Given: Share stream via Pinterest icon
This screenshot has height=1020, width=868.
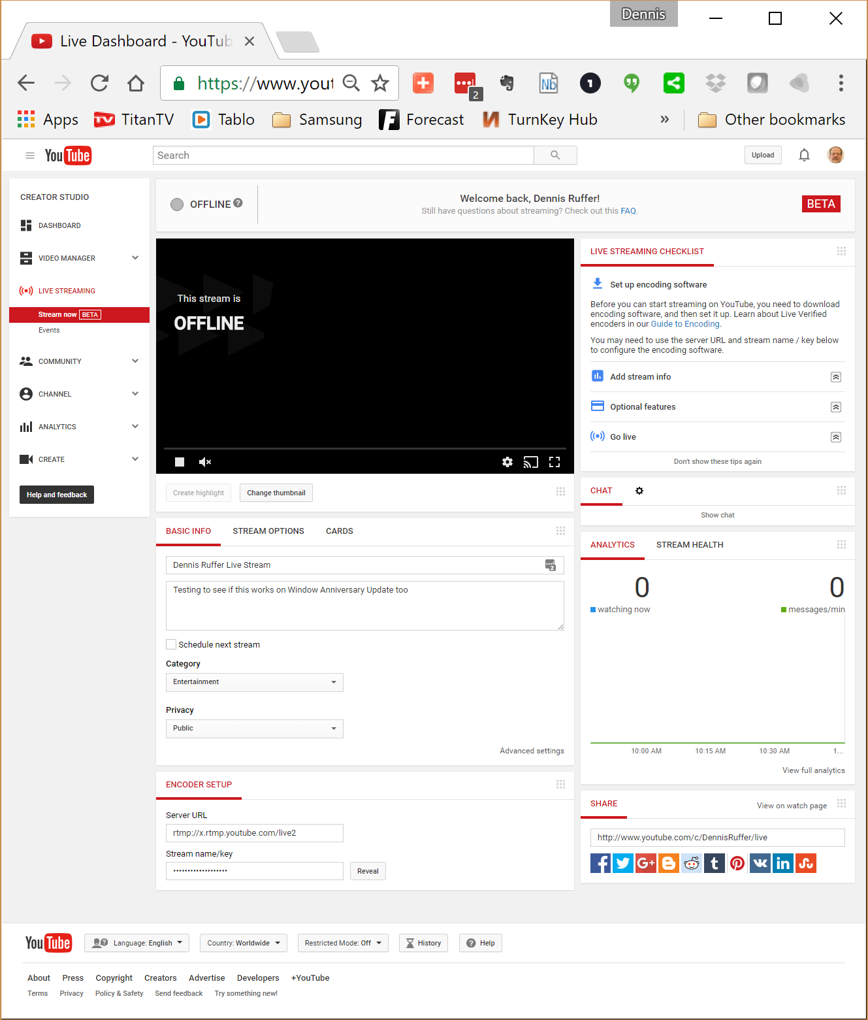Looking at the screenshot, I should 737,863.
